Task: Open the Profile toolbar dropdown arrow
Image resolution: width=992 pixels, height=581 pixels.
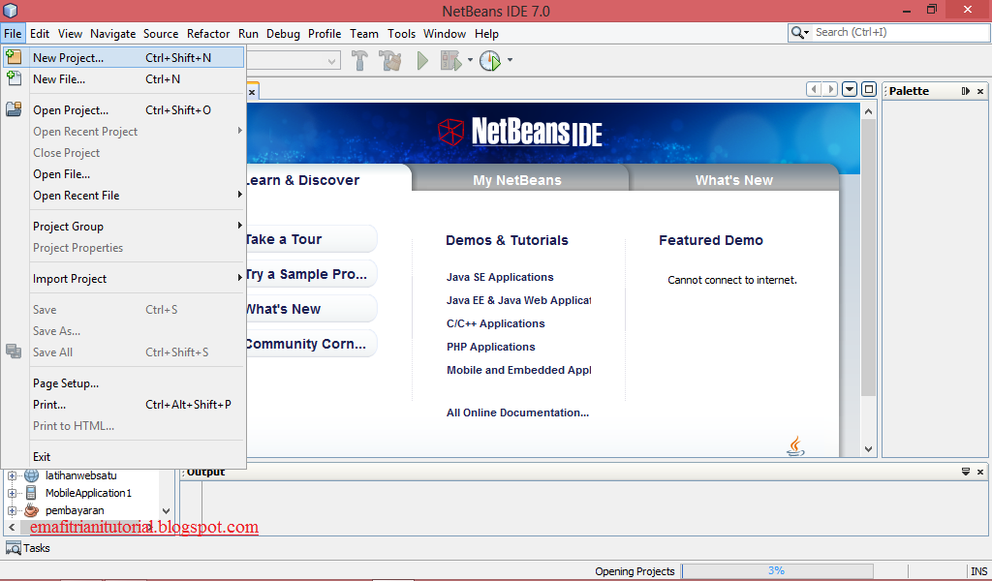Action: 509,60
